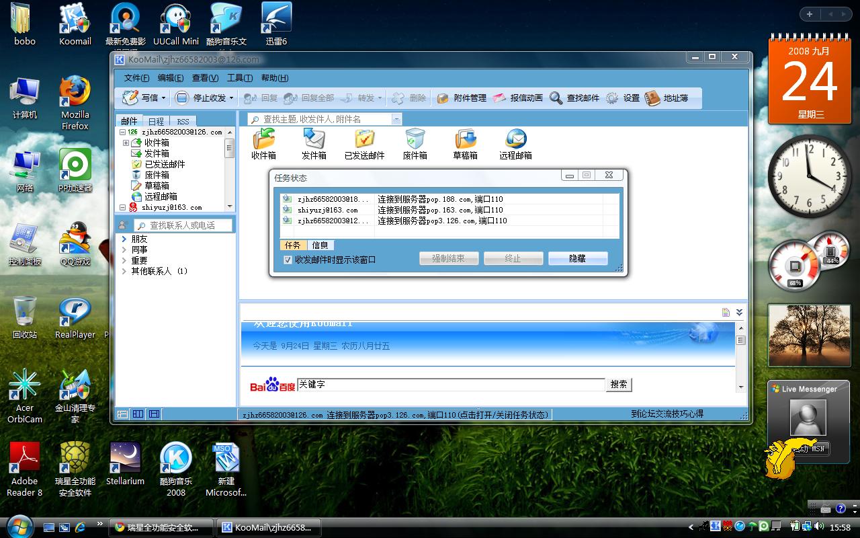Switch to the 信息 tab in task dialog
Image resolution: width=860 pixels, height=538 pixels.
pyautogui.click(x=320, y=245)
